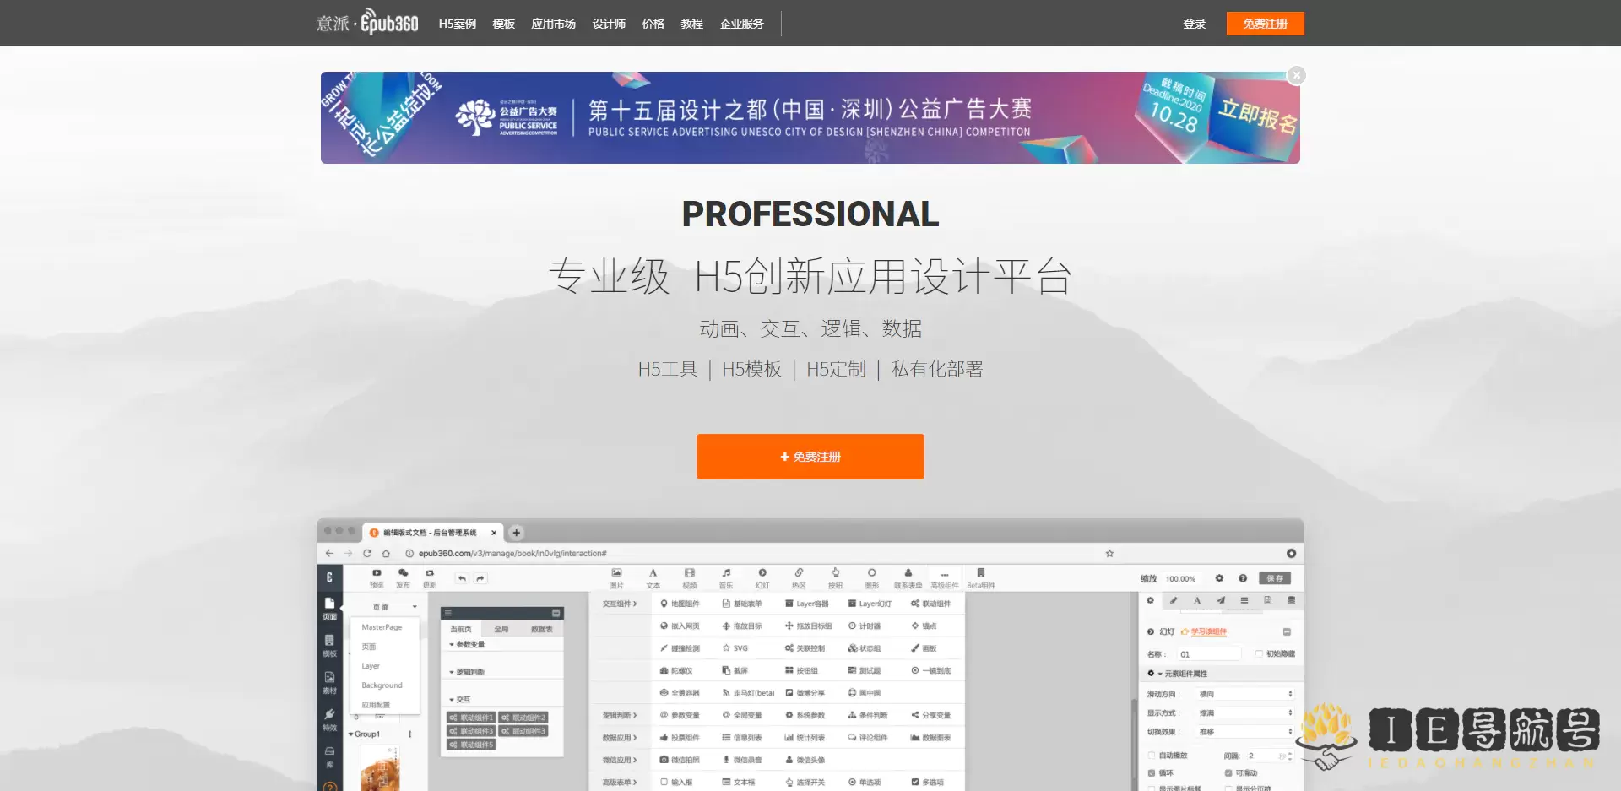
Task: Click the large orange 免费注册 button
Action: [x=810, y=457]
